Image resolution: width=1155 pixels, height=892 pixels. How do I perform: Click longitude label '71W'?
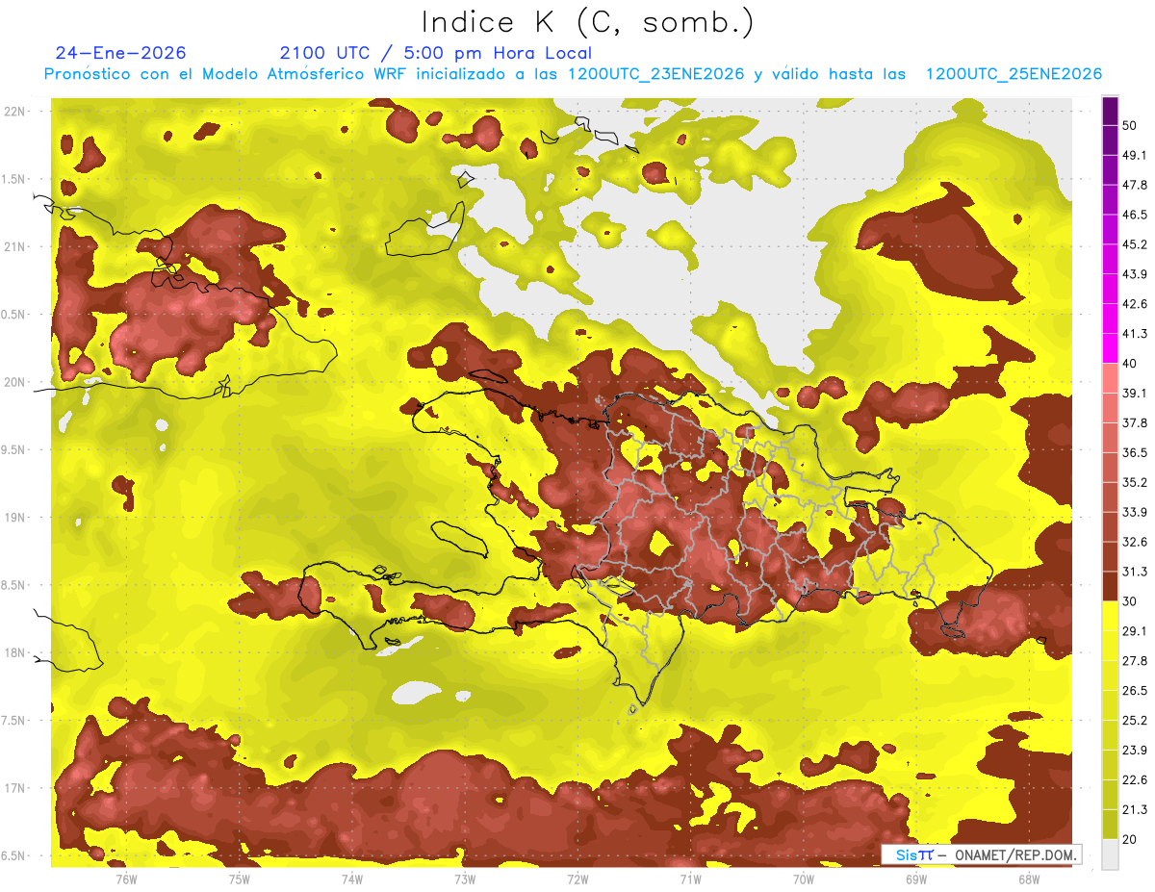(x=690, y=879)
